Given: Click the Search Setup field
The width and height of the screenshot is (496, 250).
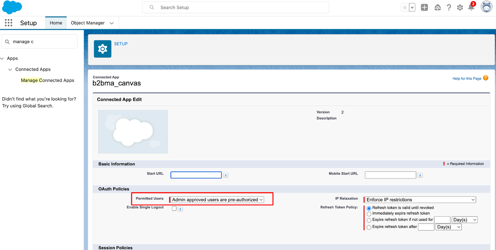Looking at the screenshot, I should (x=236, y=7).
